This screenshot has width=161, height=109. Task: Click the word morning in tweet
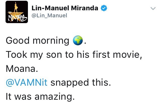click(51, 41)
